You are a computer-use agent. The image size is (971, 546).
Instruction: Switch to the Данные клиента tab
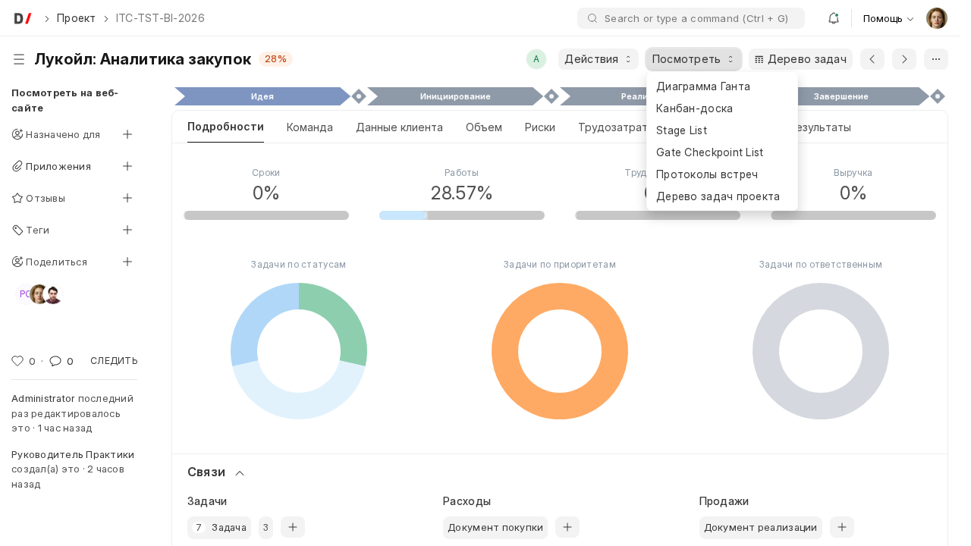point(399,127)
